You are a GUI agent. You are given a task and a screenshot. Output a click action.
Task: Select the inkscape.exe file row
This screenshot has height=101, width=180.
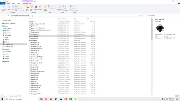(62, 36)
